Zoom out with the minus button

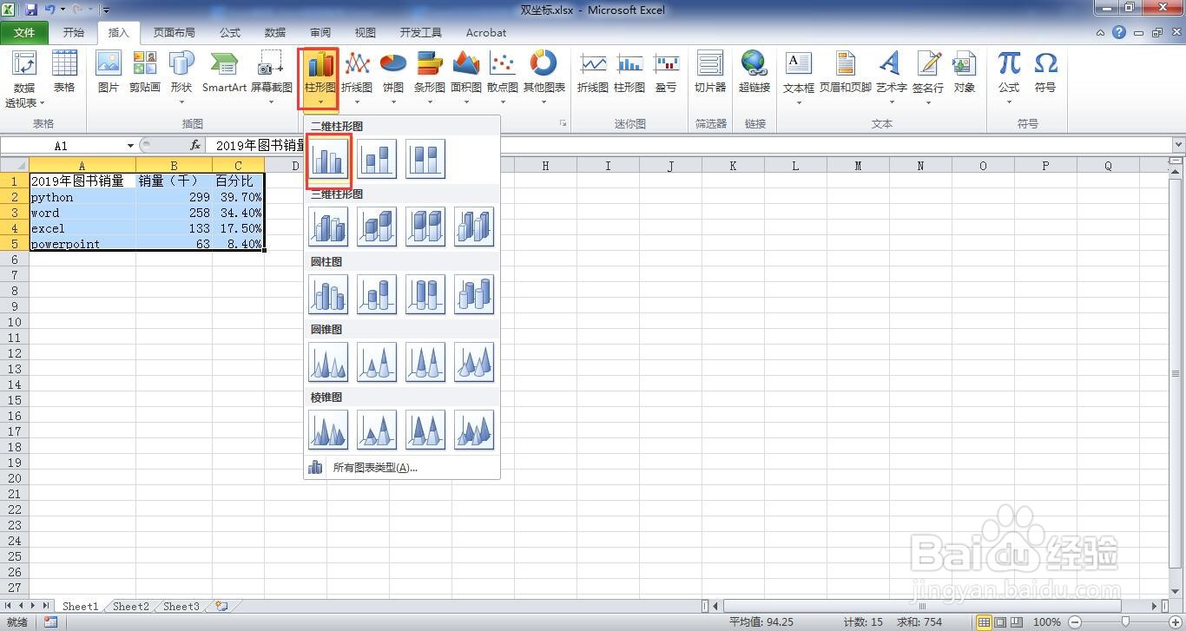pyautogui.click(x=1075, y=621)
